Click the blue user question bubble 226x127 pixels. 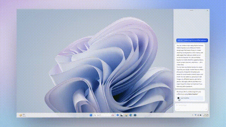192,40
